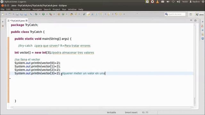Viewport: 205px width, 115px height.
Task: Open the Debug dropdown arrow
Action: pos(40,14)
